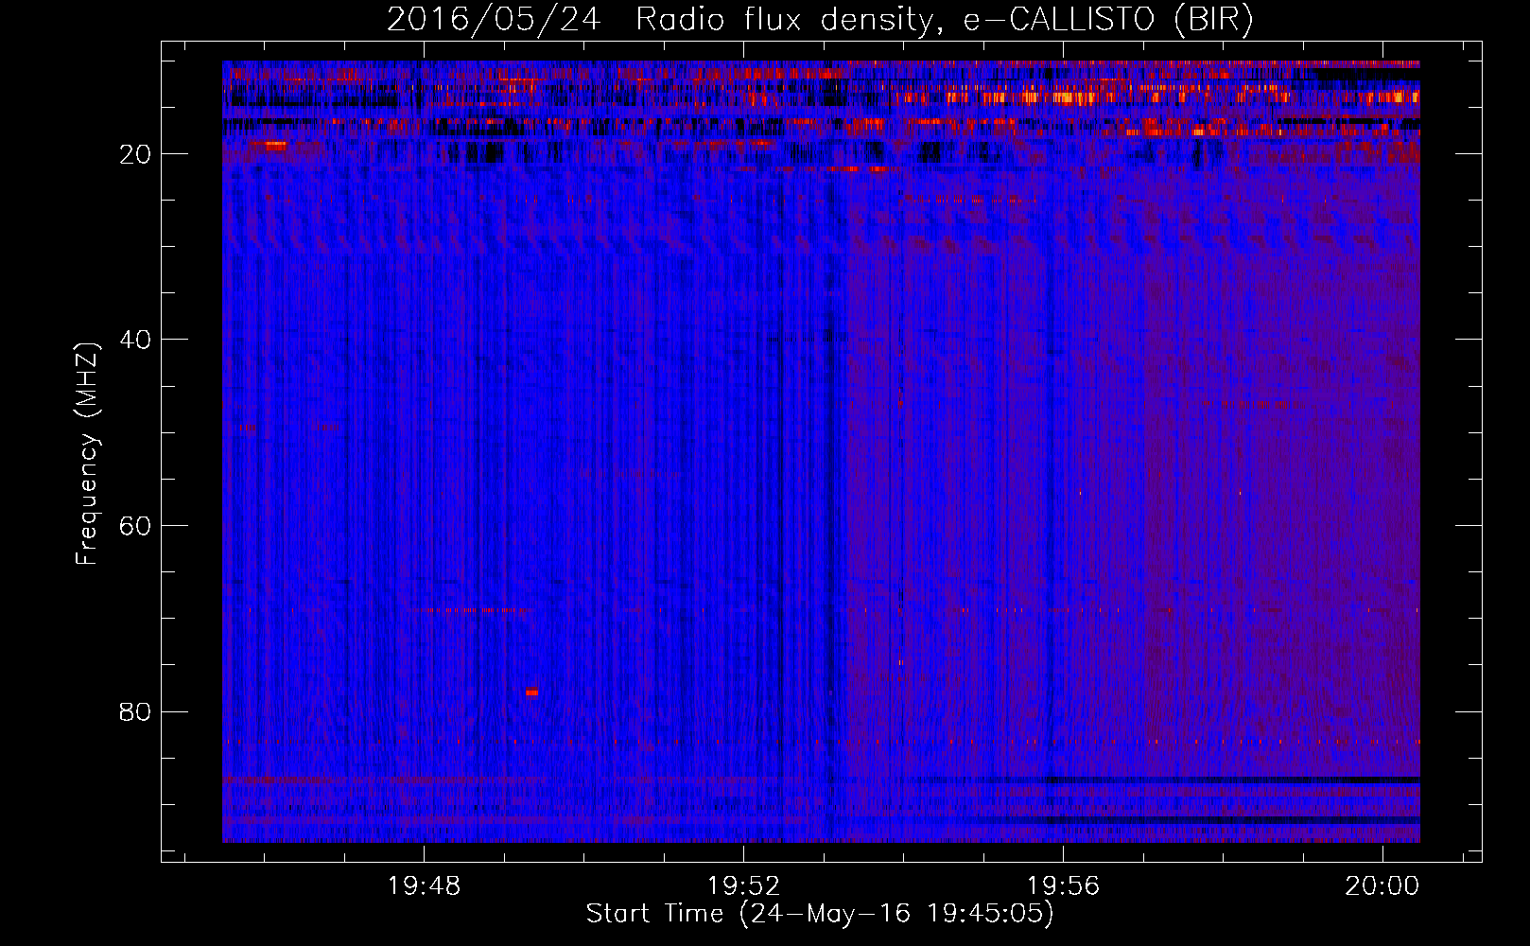Click the plot title "Radio flux density, e-CALLISTO (BIR)"
The width and height of the screenshot is (1530, 946).
point(944,20)
